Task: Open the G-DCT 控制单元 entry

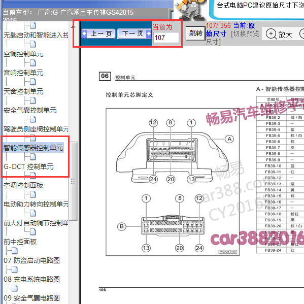Action: click(28, 166)
